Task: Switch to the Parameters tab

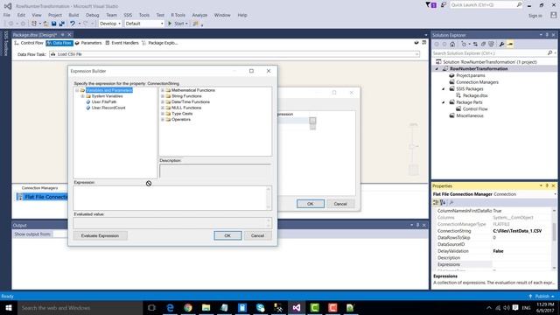Action: 88,43
